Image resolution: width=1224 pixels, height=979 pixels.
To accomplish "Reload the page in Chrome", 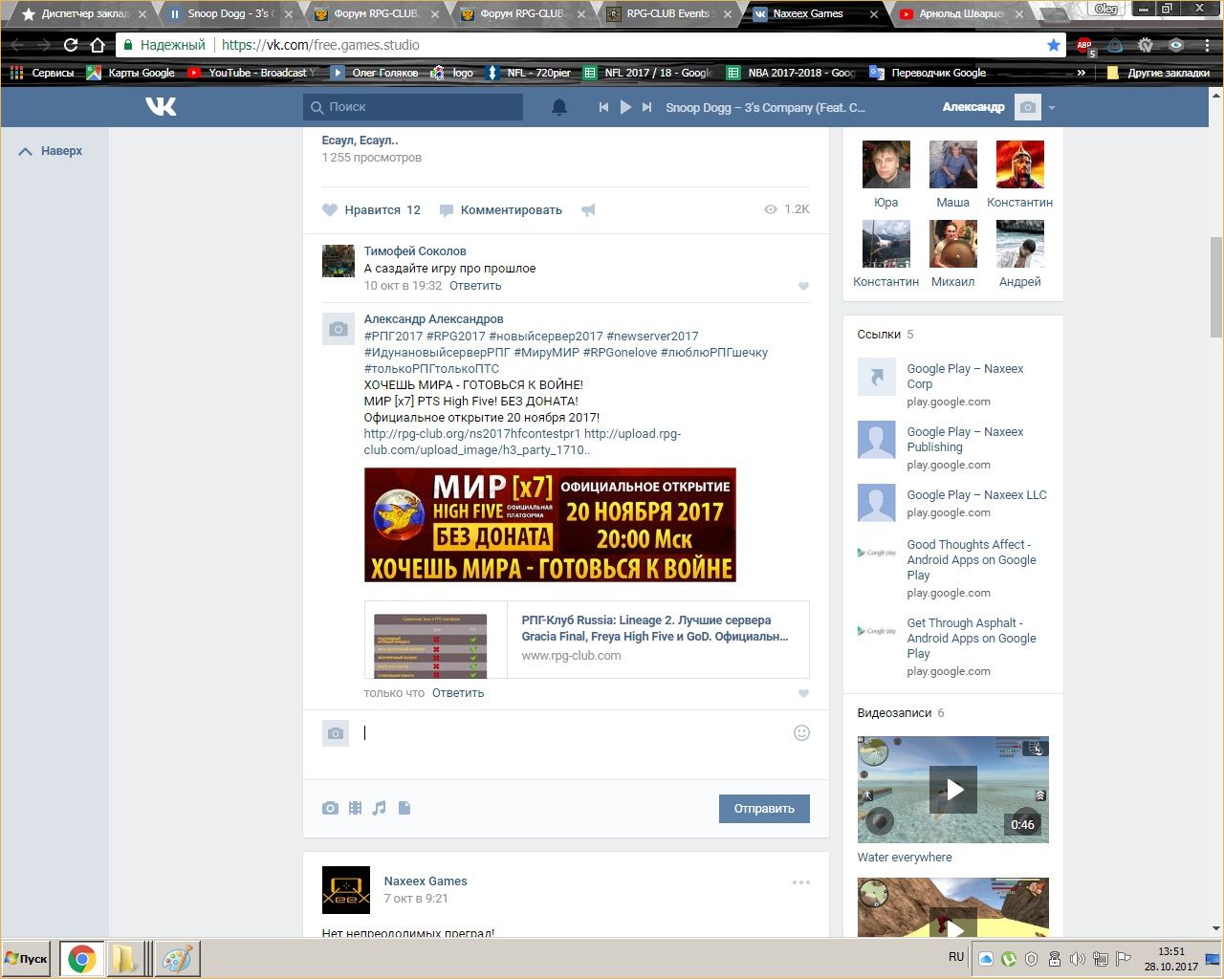I will (x=70, y=45).
